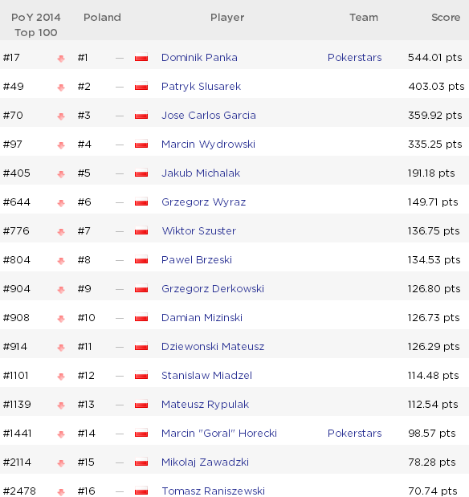Click Poland flag icon beside Patryk Slusarek
This screenshot has width=469, height=497.
141,86
